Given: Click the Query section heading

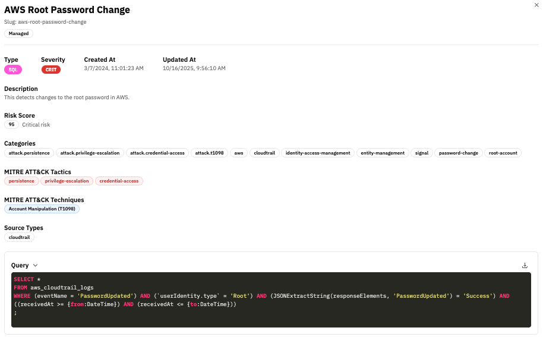Looking at the screenshot, I should 20,265.
